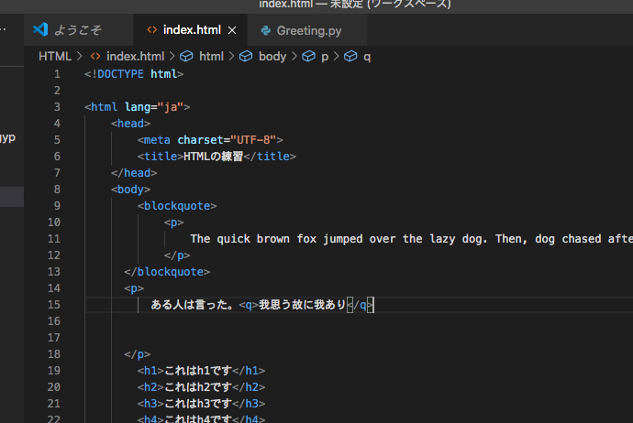Click the HTML file icon on index.html tab

(151, 30)
